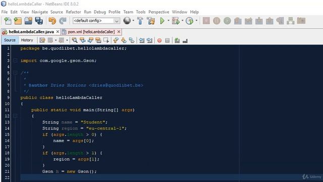
Task: Click "eu-central-1" string on line 14
Action: (105, 128)
